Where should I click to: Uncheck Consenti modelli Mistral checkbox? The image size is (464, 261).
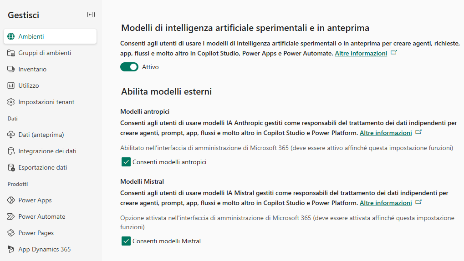tap(126, 241)
